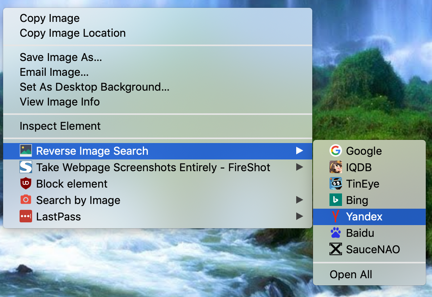The image size is (432, 297).
Task: Select Copy Image Location
Action: coord(73,33)
